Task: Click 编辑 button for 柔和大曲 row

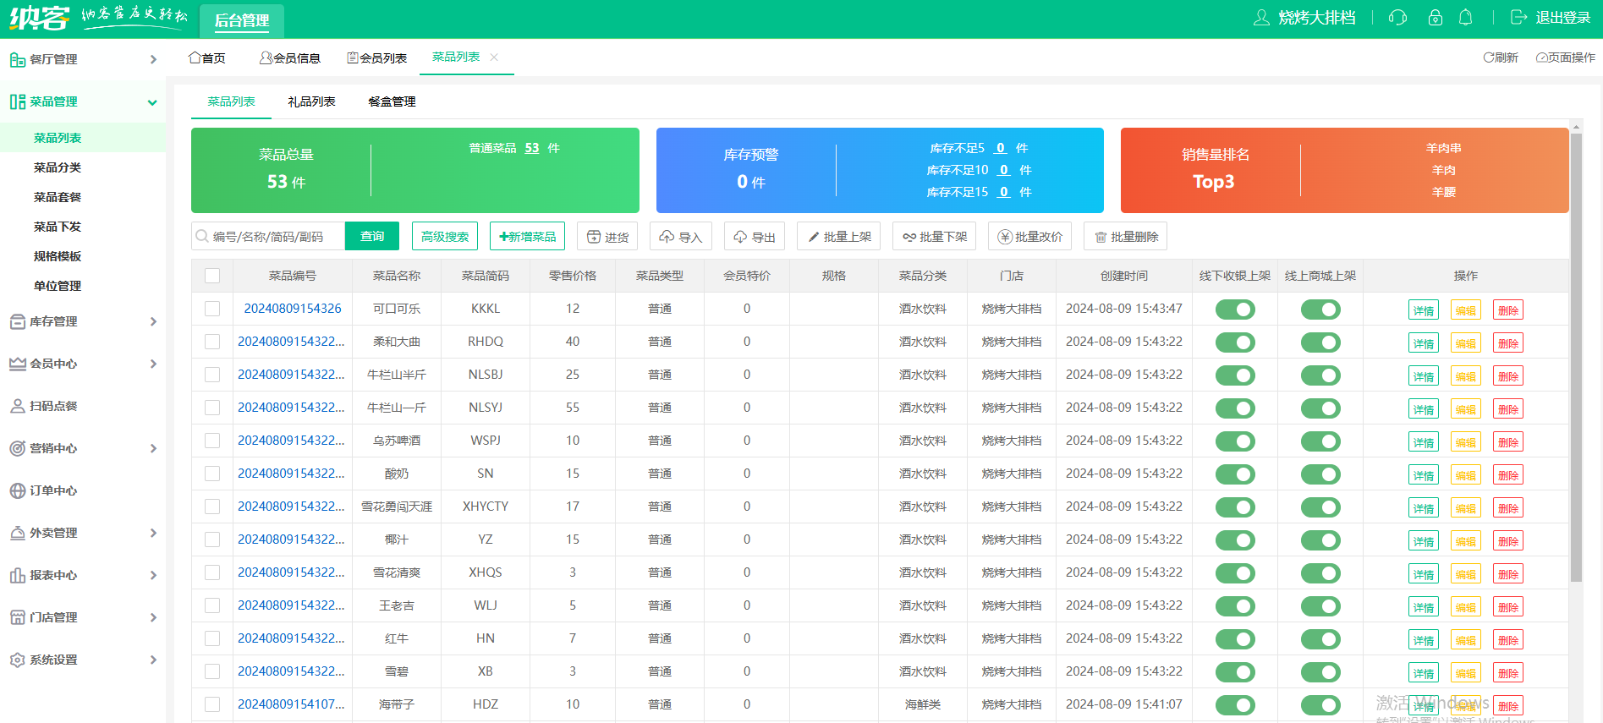Action: (x=1466, y=343)
